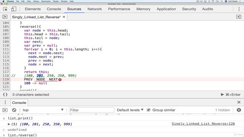Screen dimensions: 244x137
Task: Open the History menu in macOS menu bar
Action: pyautogui.click(x=36, y=1)
